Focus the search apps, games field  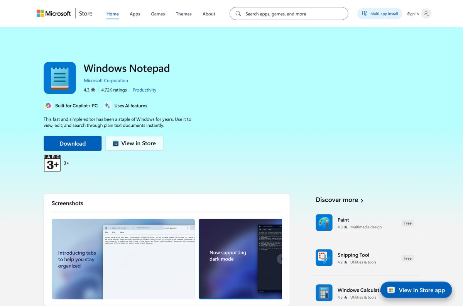(x=289, y=14)
